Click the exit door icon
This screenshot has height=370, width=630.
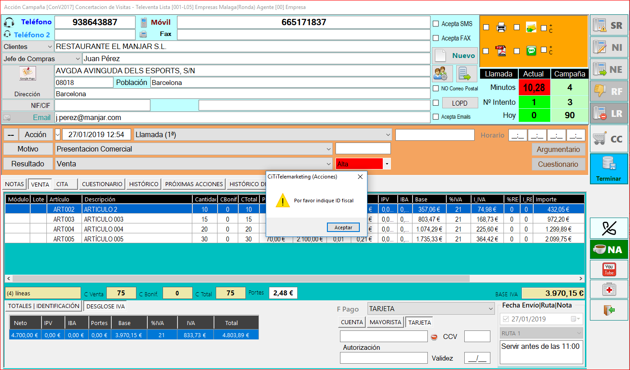[x=608, y=310]
